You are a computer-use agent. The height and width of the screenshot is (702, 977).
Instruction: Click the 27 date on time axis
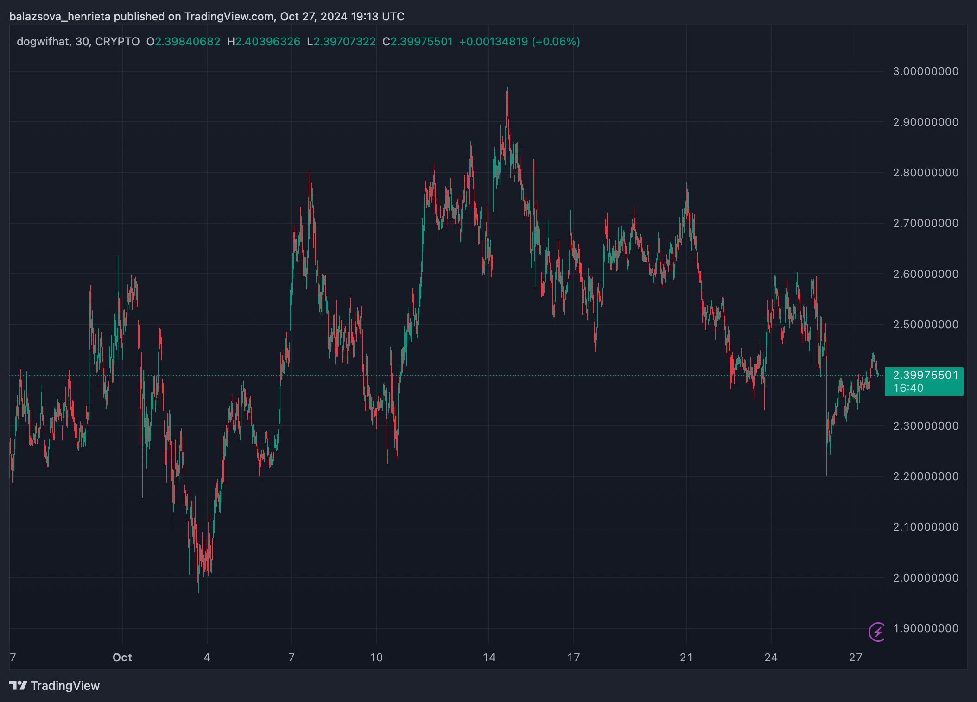pos(856,658)
